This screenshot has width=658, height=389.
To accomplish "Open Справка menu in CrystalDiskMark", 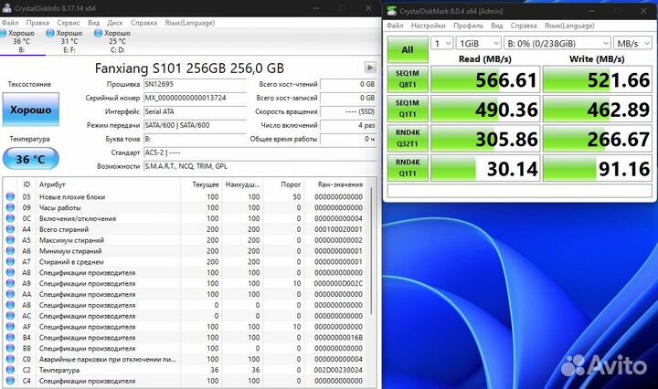I will 524,26.
